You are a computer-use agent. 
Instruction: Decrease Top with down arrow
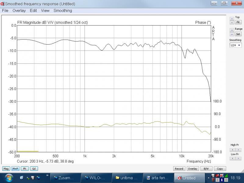pos(232,23)
